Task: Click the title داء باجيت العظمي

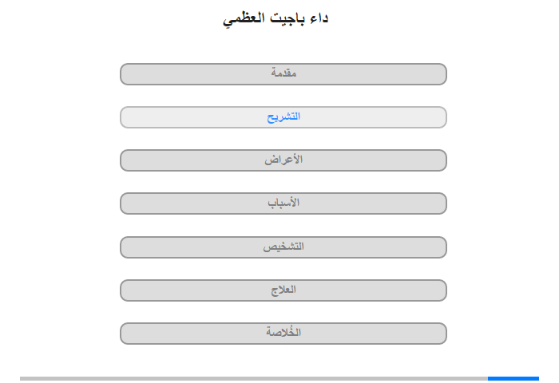Action: (276, 18)
